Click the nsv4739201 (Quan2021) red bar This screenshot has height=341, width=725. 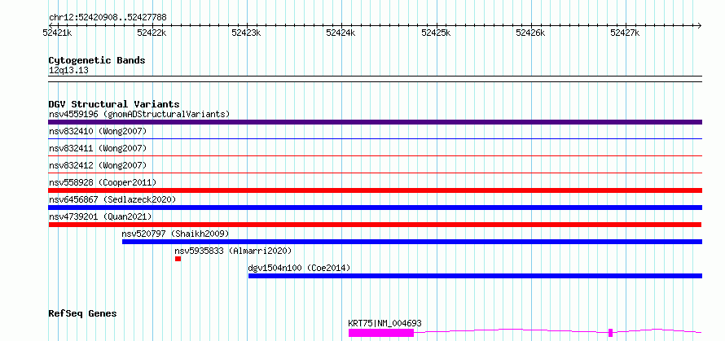point(375,225)
